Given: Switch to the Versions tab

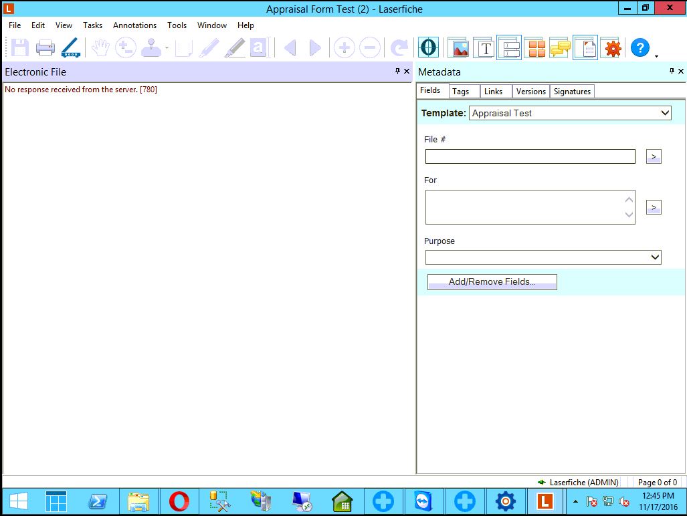Looking at the screenshot, I should (x=531, y=92).
